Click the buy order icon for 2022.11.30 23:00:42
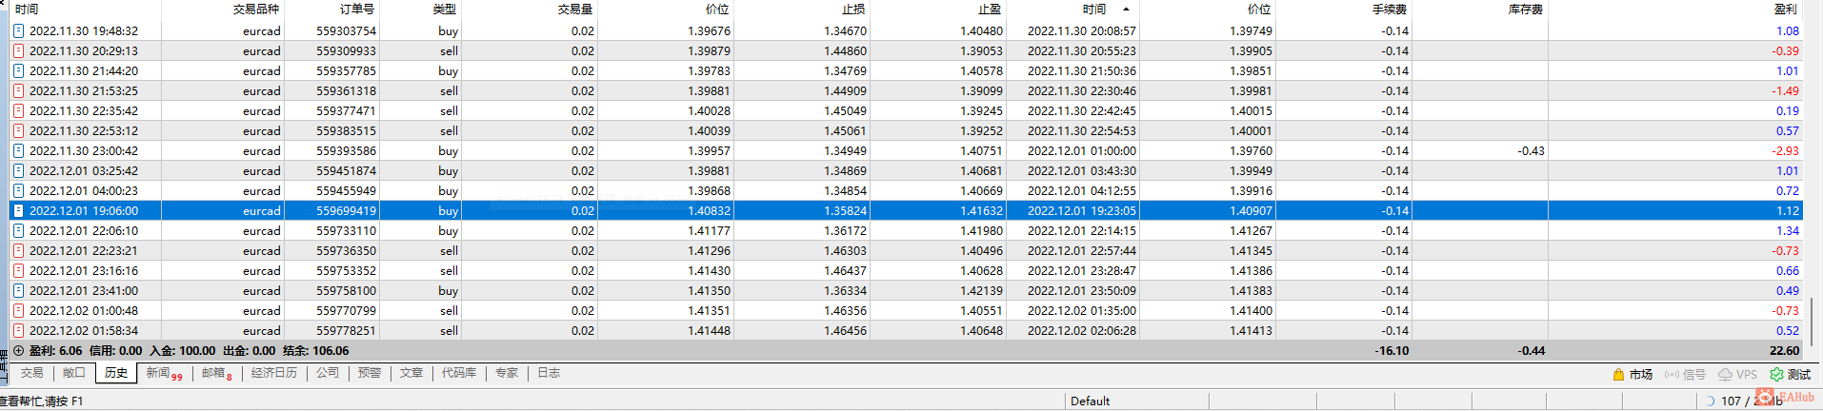 pyautogui.click(x=18, y=150)
